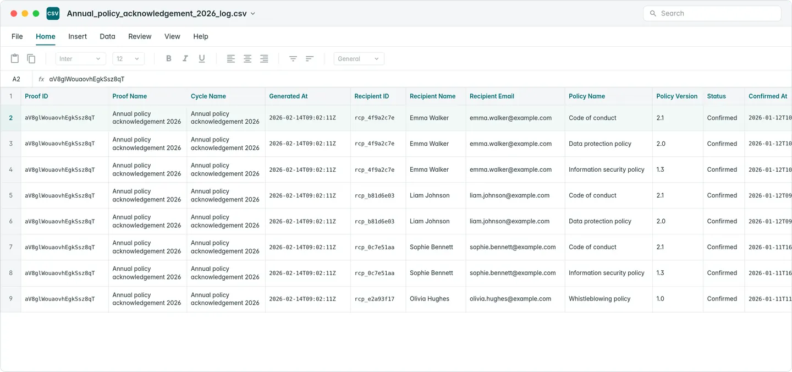
Task: Select the Policy Version column header
Action: tap(678, 96)
